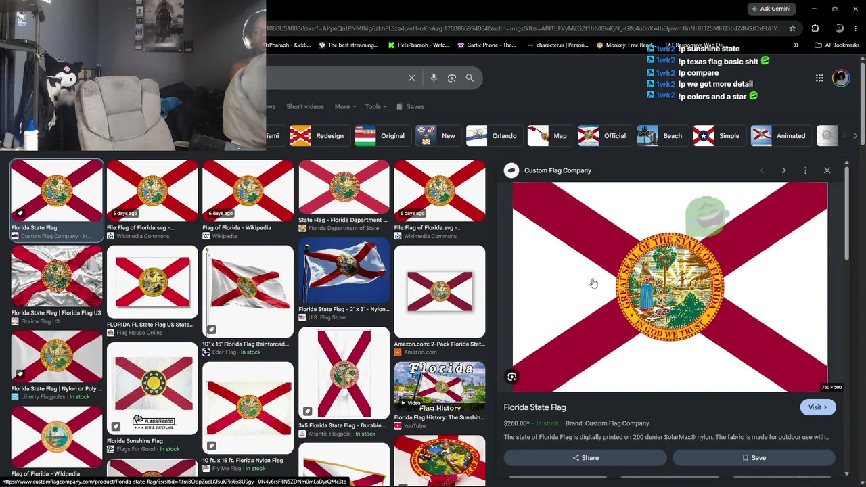Pick the Animated suggestion chip
866x487 pixels.
(x=779, y=136)
